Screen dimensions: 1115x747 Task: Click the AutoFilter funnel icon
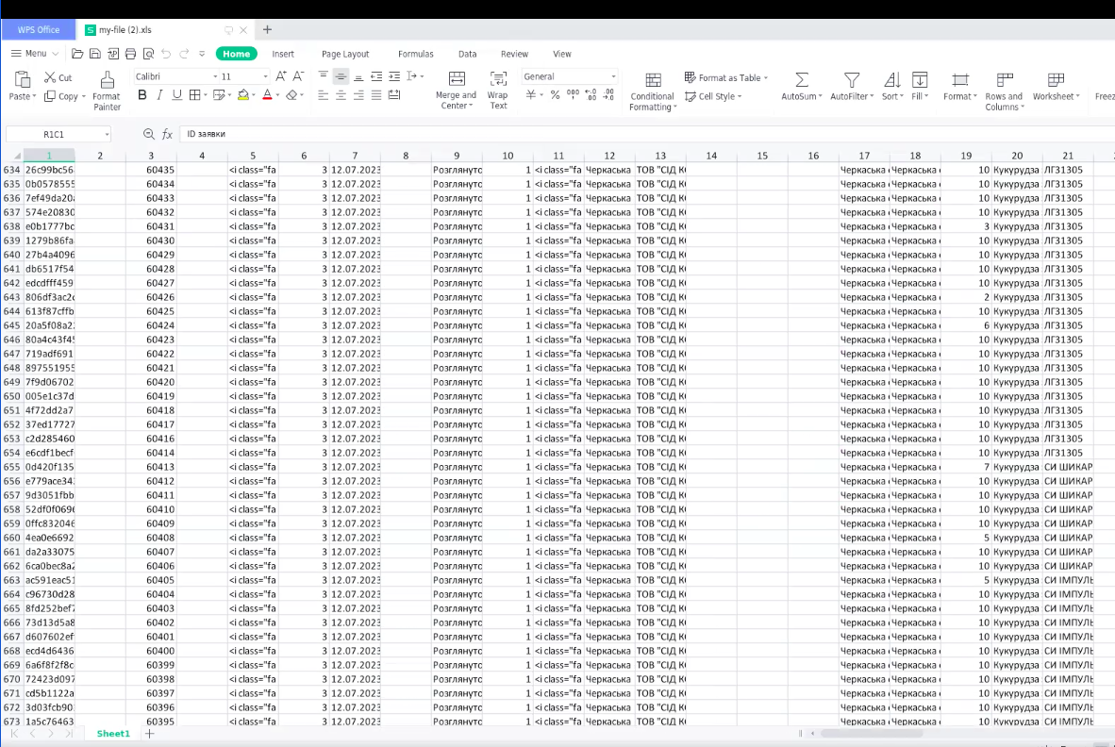pos(851,80)
